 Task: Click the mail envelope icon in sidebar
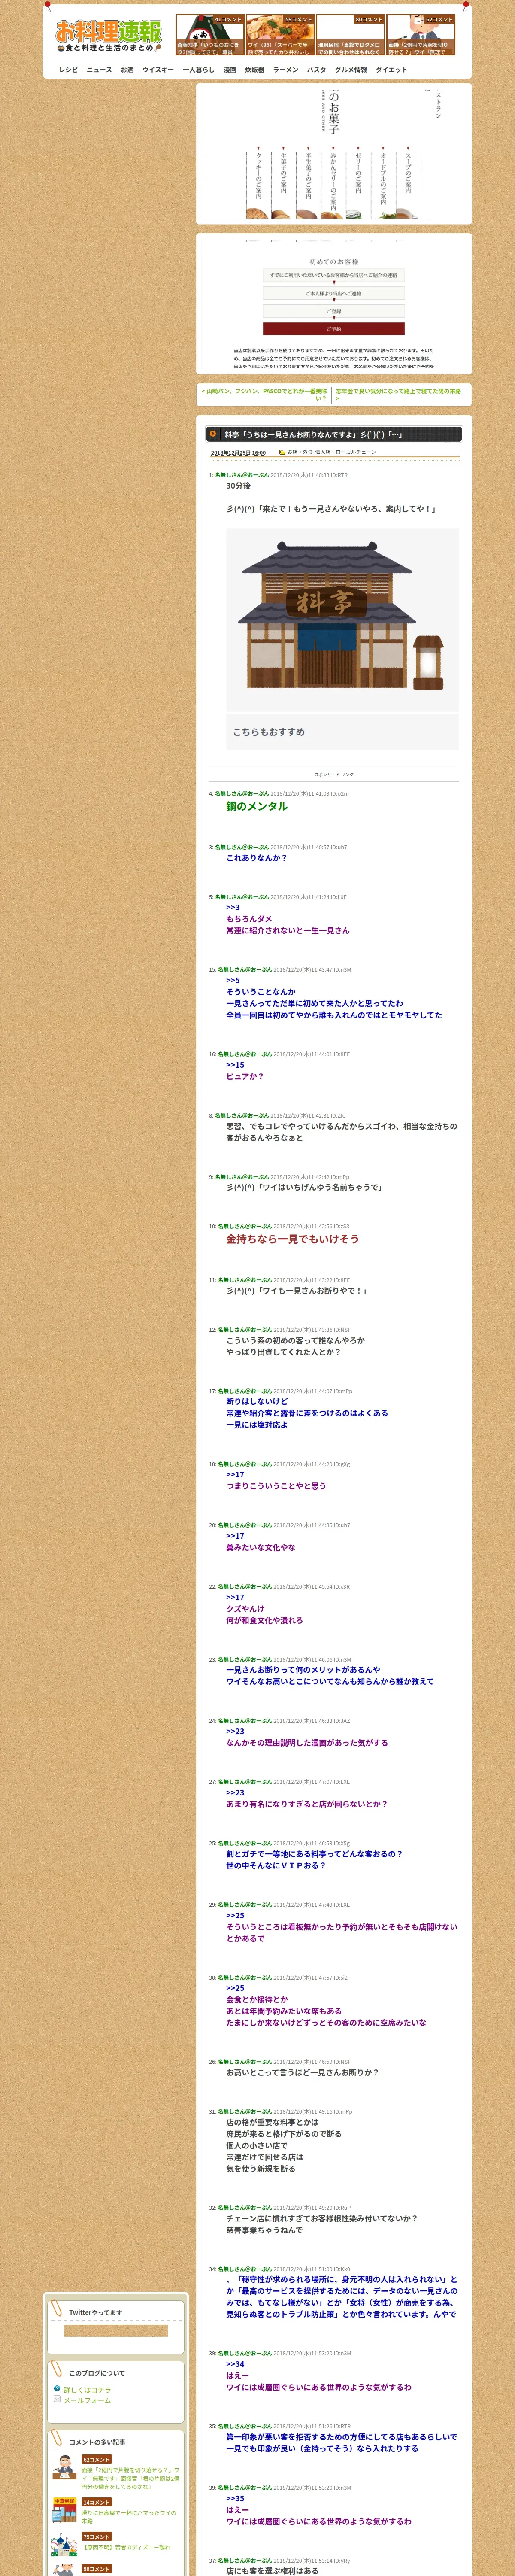[x=57, y=2399]
